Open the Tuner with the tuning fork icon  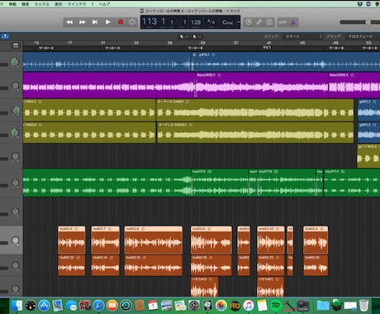[259, 22]
